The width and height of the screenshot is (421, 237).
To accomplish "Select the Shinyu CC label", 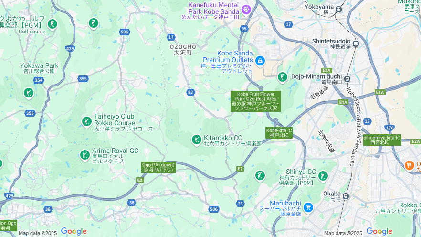I will click(x=301, y=172).
